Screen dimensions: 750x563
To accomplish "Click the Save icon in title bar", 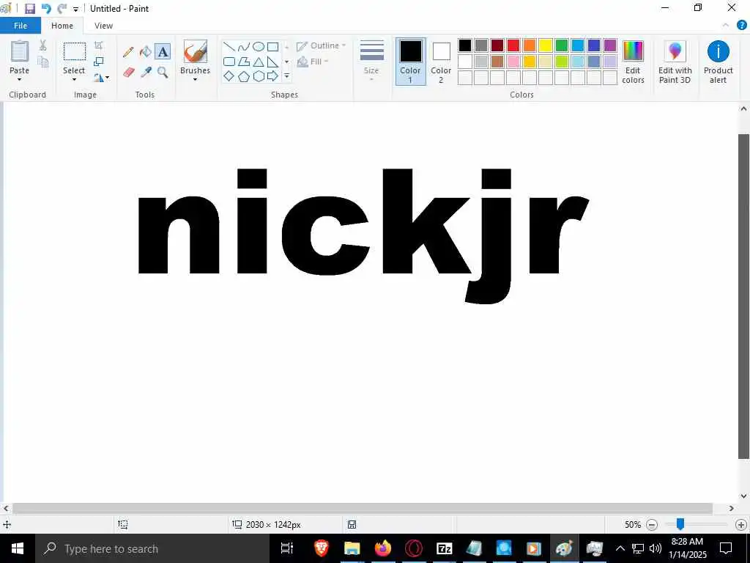I will click(30, 9).
